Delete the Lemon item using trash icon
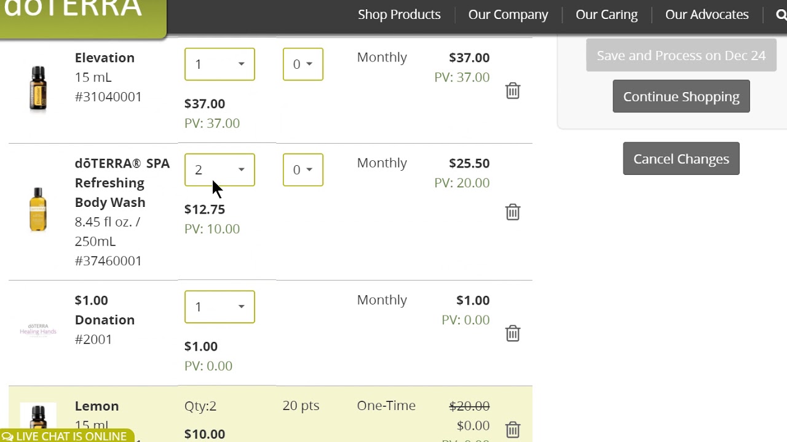Viewport: 787px width, 442px height. coord(513,429)
